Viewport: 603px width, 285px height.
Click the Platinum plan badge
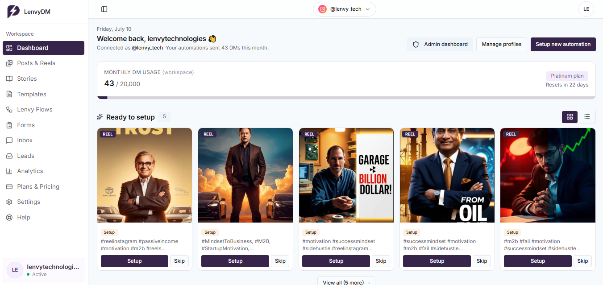(x=567, y=76)
